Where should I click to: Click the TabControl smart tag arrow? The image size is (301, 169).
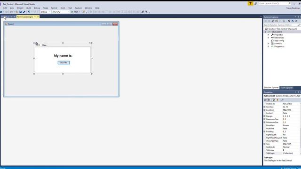click(90, 43)
